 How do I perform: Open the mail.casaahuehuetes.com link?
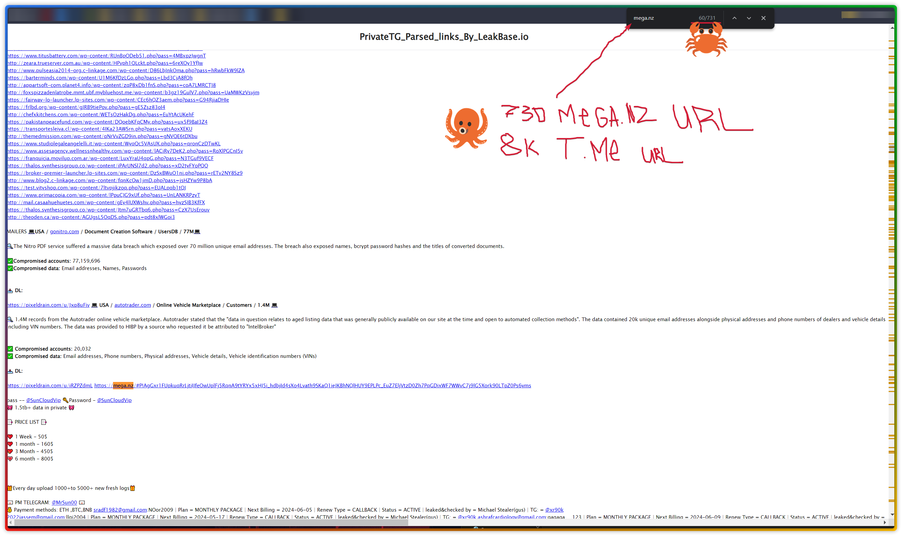(x=106, y=202)
